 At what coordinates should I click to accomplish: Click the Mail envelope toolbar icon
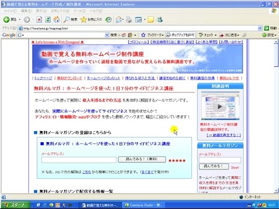click(x=119, y=19)
